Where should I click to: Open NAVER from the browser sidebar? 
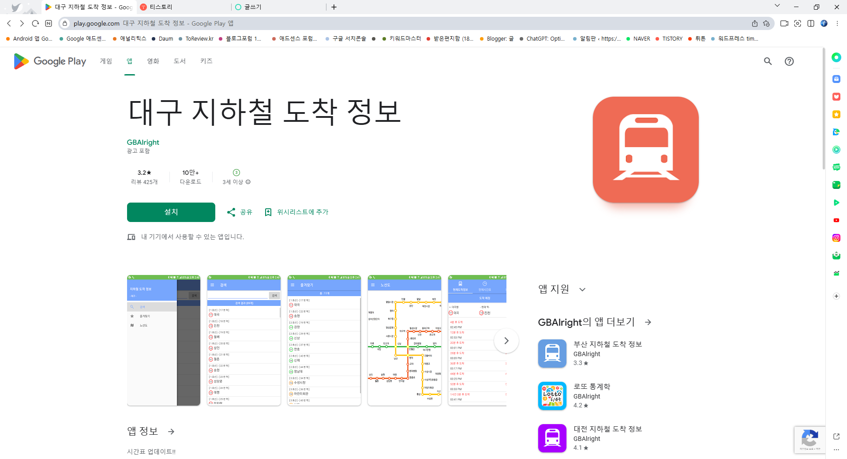point(836,255)
